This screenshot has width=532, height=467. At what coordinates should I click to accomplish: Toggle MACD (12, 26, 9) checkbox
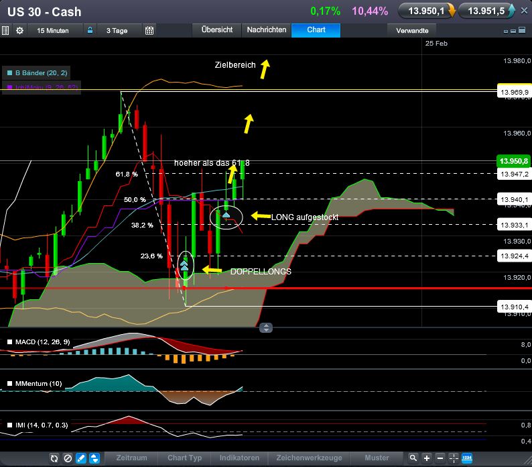pyautogui.click(x=10, y=342)
